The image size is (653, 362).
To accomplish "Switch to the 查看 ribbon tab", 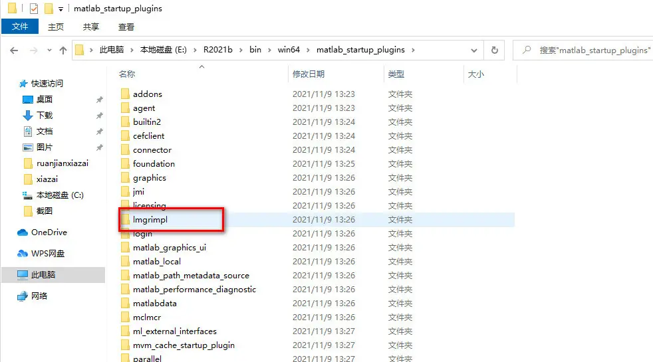I will [x=126, y=27].
